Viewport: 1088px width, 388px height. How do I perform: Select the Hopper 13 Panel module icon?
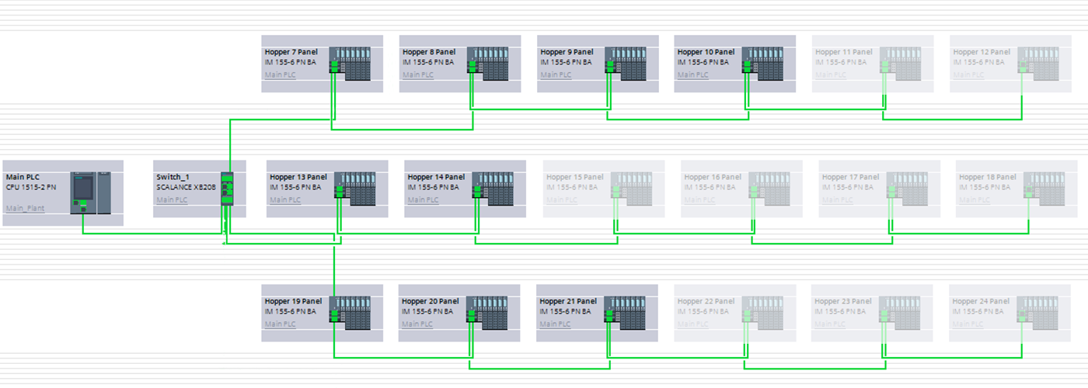click(355, 189)
